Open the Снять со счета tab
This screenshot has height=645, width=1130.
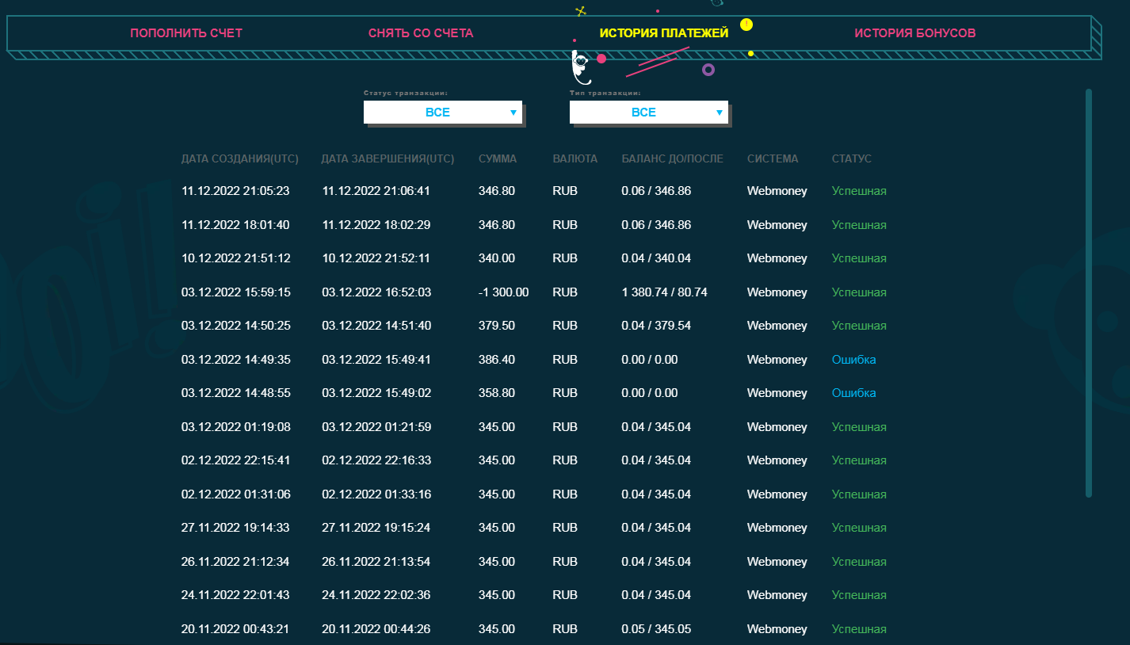[421, 33]
